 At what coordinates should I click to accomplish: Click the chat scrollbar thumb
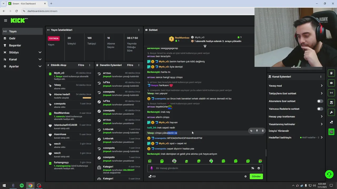click(266, 153)
